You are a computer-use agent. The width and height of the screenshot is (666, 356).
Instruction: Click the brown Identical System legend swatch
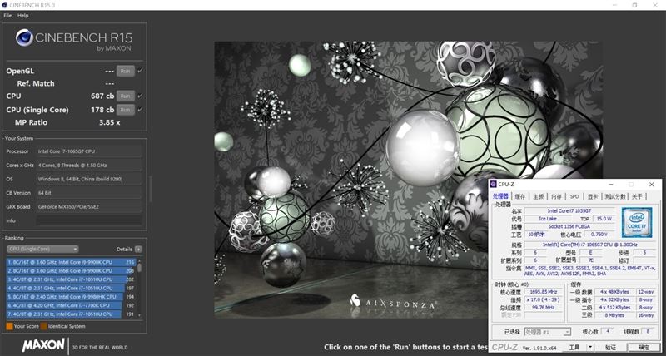click(44, 326)
